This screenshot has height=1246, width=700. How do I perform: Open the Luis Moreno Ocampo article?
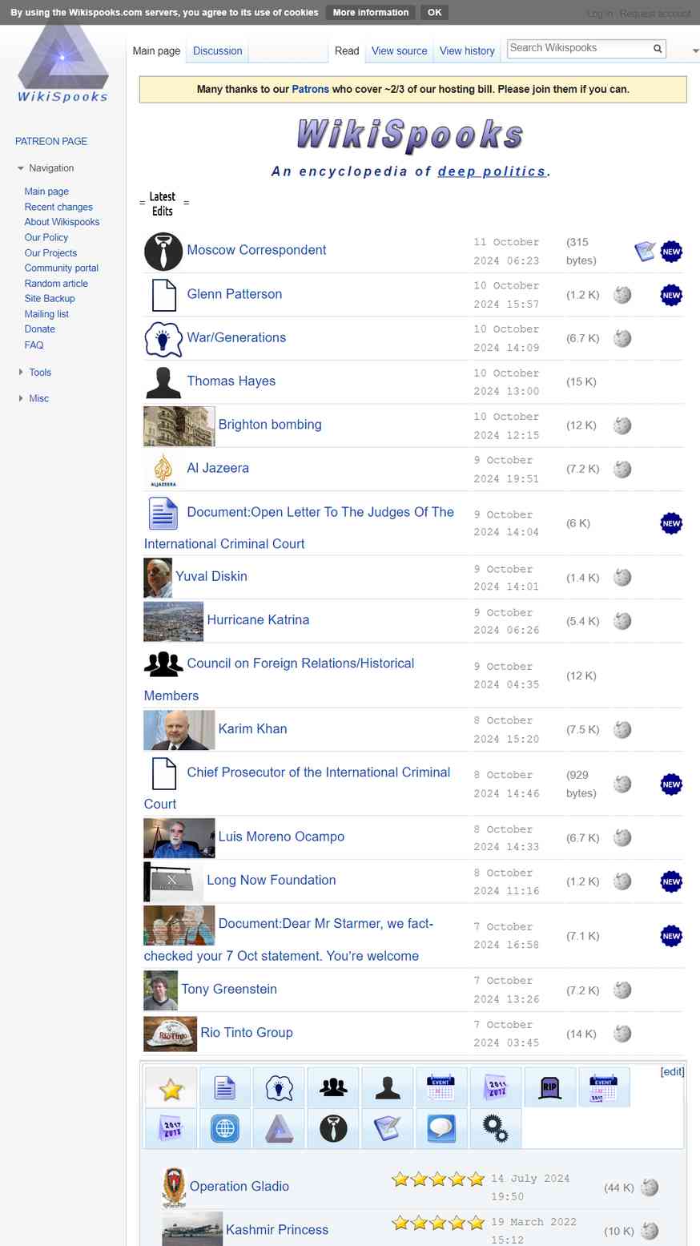click(281, 837)
